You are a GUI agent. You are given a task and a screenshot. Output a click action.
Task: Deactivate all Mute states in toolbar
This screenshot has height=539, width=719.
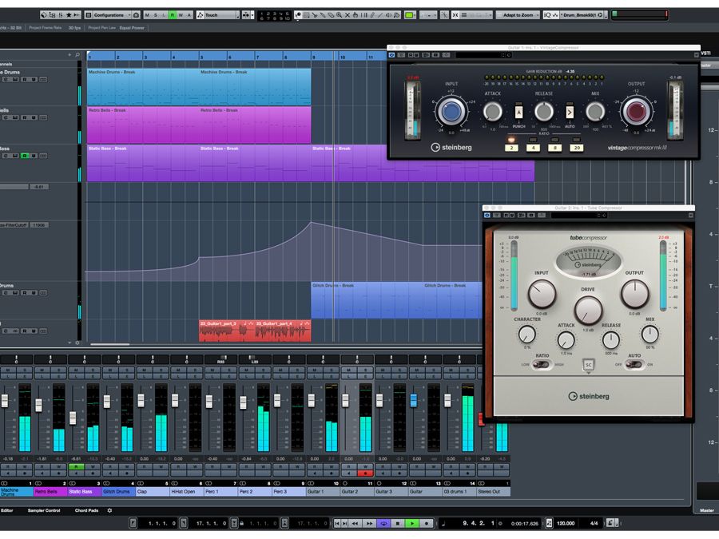point(147,15)
